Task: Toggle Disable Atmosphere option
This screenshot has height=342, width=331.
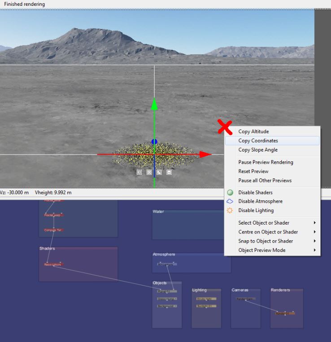Action: coord(272,201)
